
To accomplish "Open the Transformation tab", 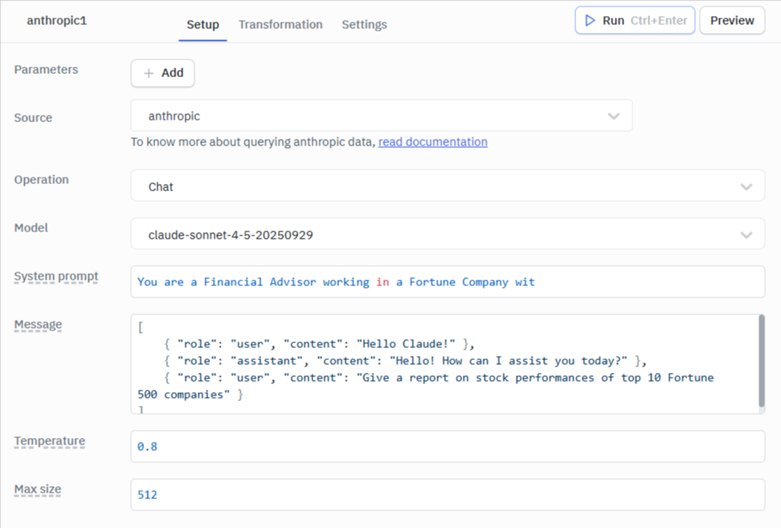I will 280,24.
